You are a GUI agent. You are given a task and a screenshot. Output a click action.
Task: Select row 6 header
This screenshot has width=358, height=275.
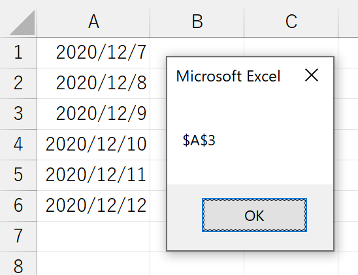(x=18, y=206)
